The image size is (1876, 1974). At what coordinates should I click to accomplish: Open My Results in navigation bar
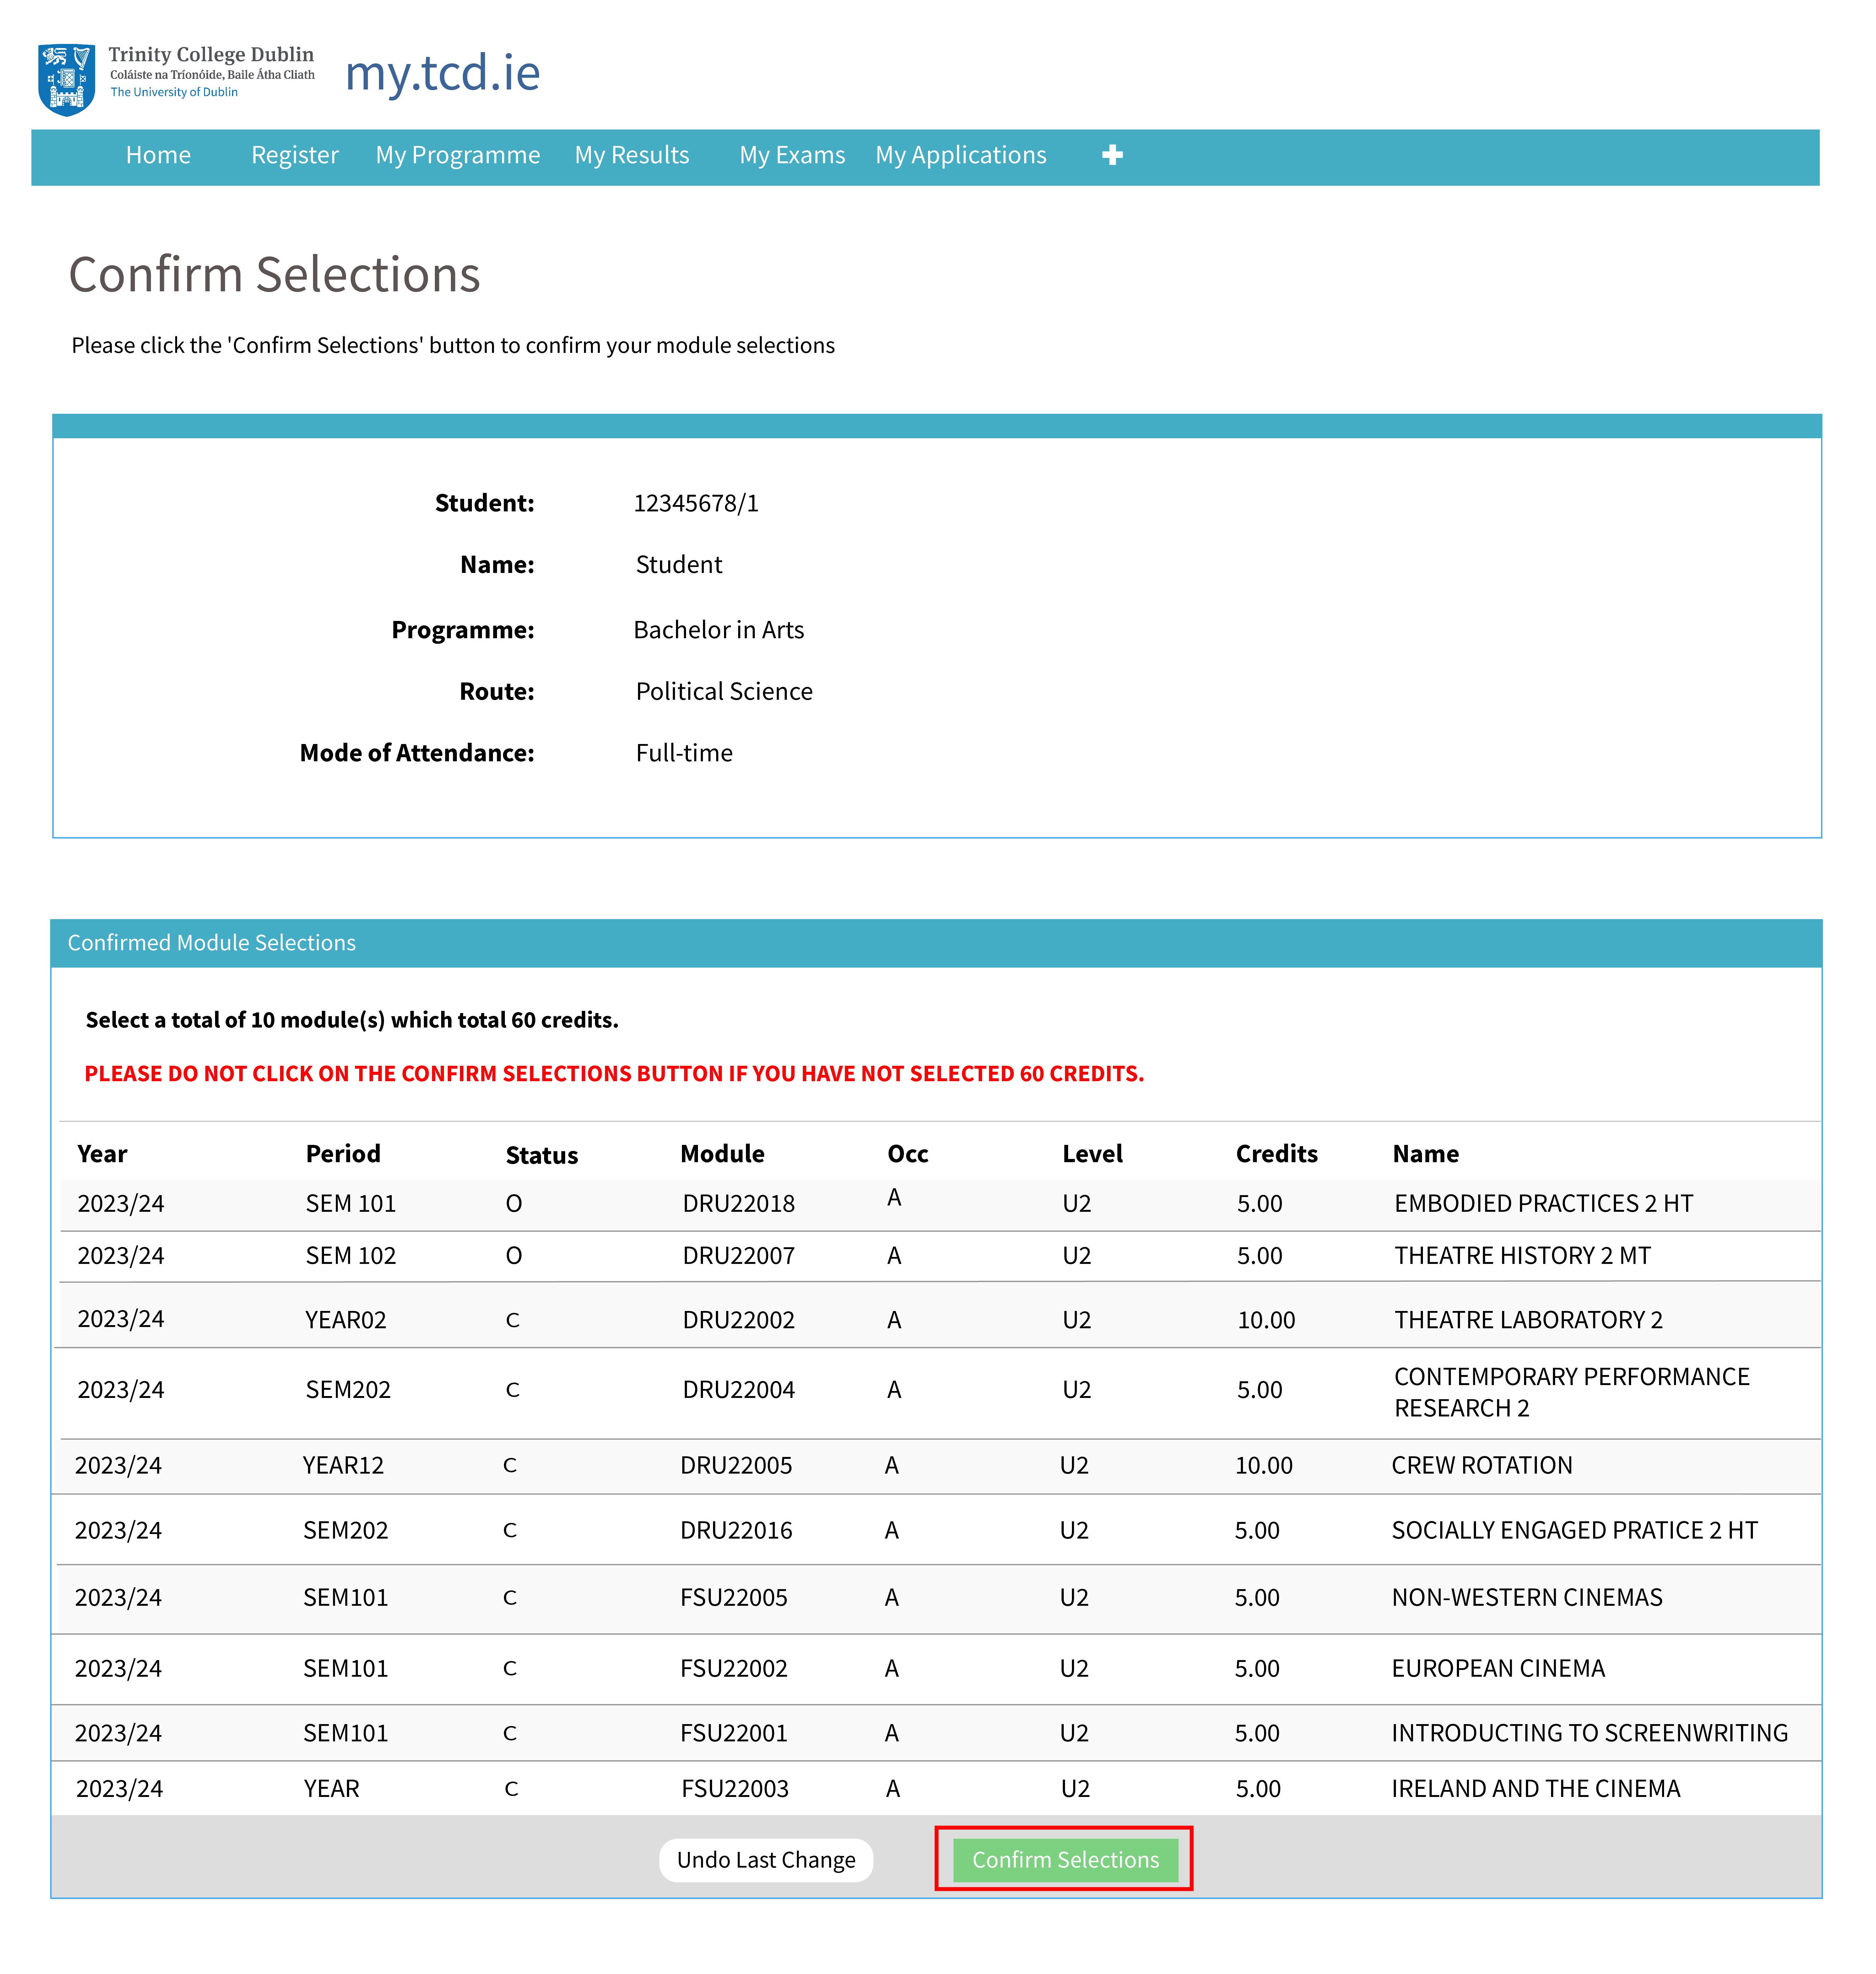pos(632,155)
